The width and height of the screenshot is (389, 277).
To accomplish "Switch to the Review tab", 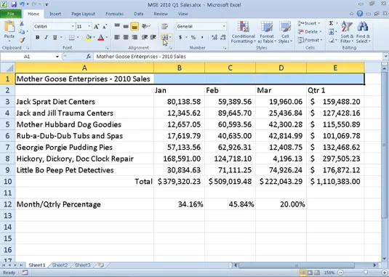I will tap(161, 14).
